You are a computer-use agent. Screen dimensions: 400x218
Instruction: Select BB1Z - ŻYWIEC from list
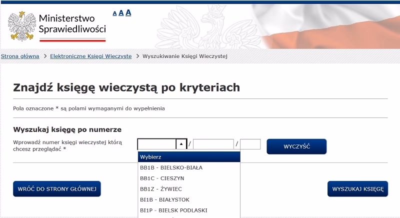(x=189, y=189)
